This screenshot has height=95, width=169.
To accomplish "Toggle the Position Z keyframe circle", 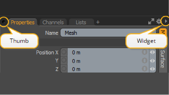I will (x=64, y=69).
